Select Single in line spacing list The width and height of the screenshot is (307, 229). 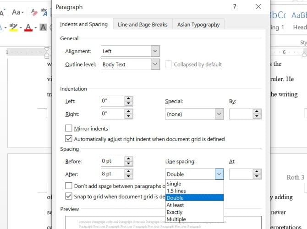(x=194, y=184)
